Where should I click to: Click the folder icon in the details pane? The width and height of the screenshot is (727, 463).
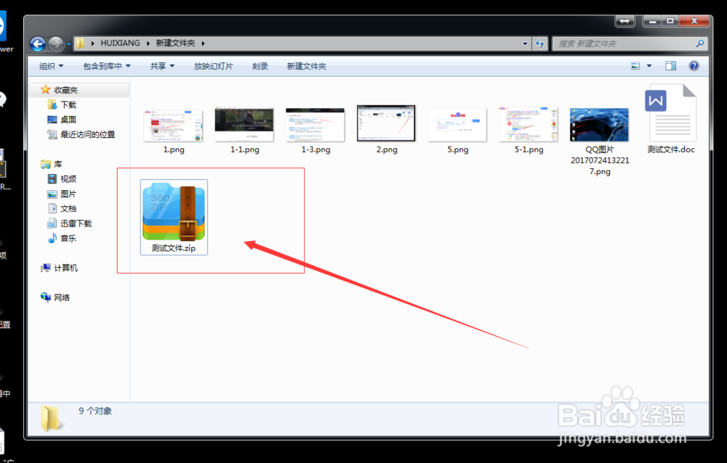(x=51, y=417)
